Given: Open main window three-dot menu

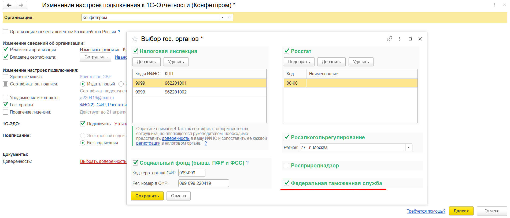Looking at the screenshot, I should pos(494,5).
